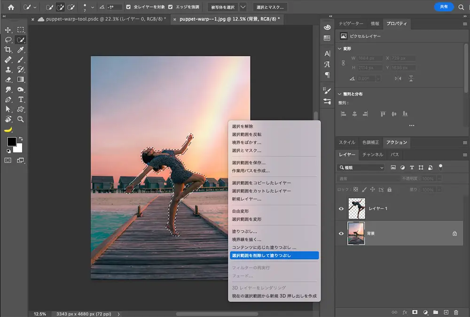Click the 選択とマスク... button in options bar
The image size is (470, 317).
tap(270, 8)
